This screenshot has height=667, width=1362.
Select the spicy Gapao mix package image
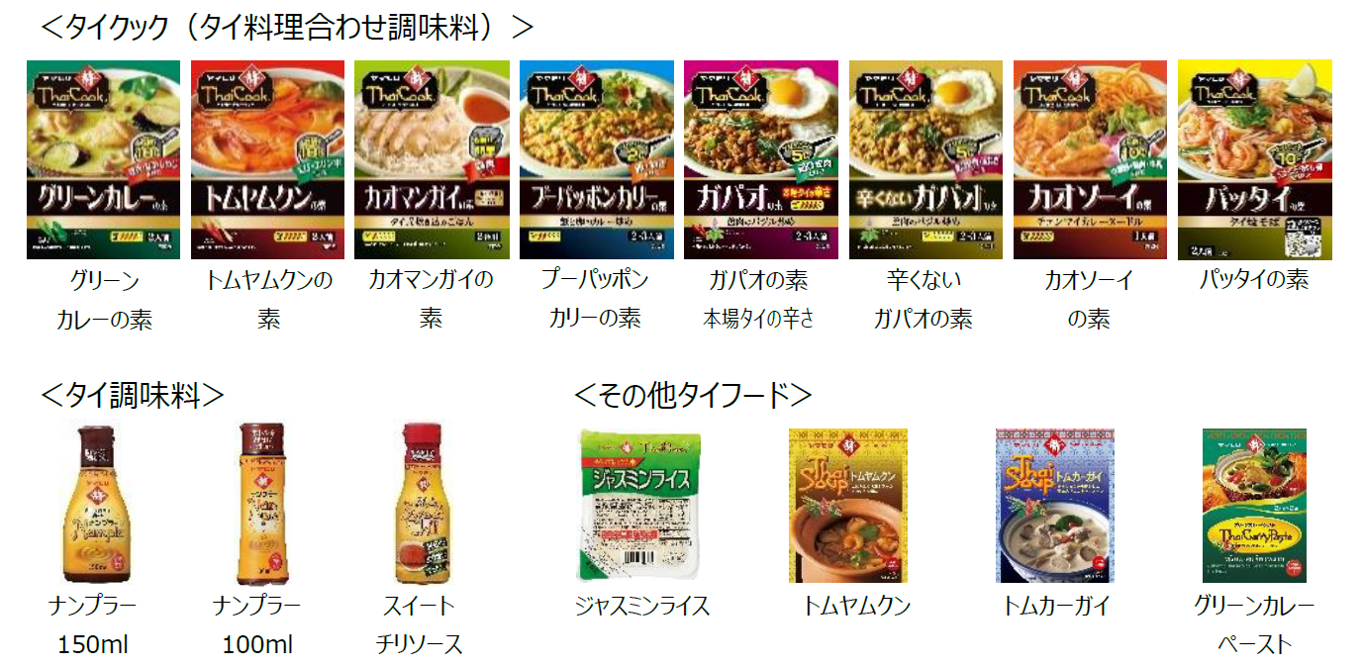tap(761, 160)
